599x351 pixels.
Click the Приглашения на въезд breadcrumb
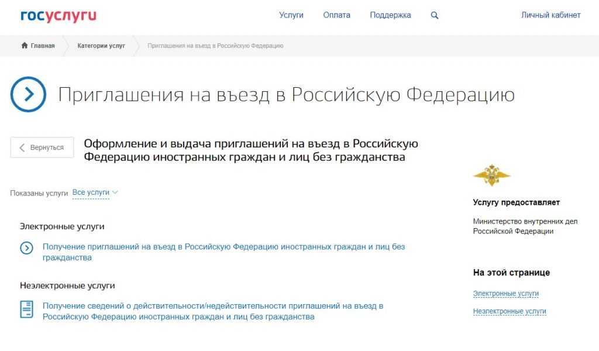point(215,46)
